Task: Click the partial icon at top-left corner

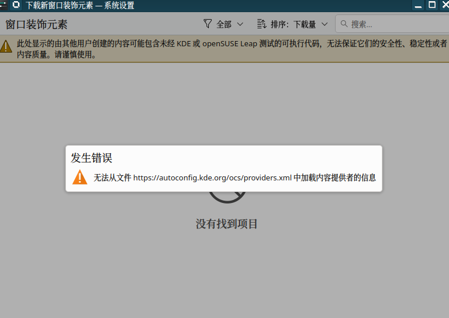Action: click(x=3, y=5)
